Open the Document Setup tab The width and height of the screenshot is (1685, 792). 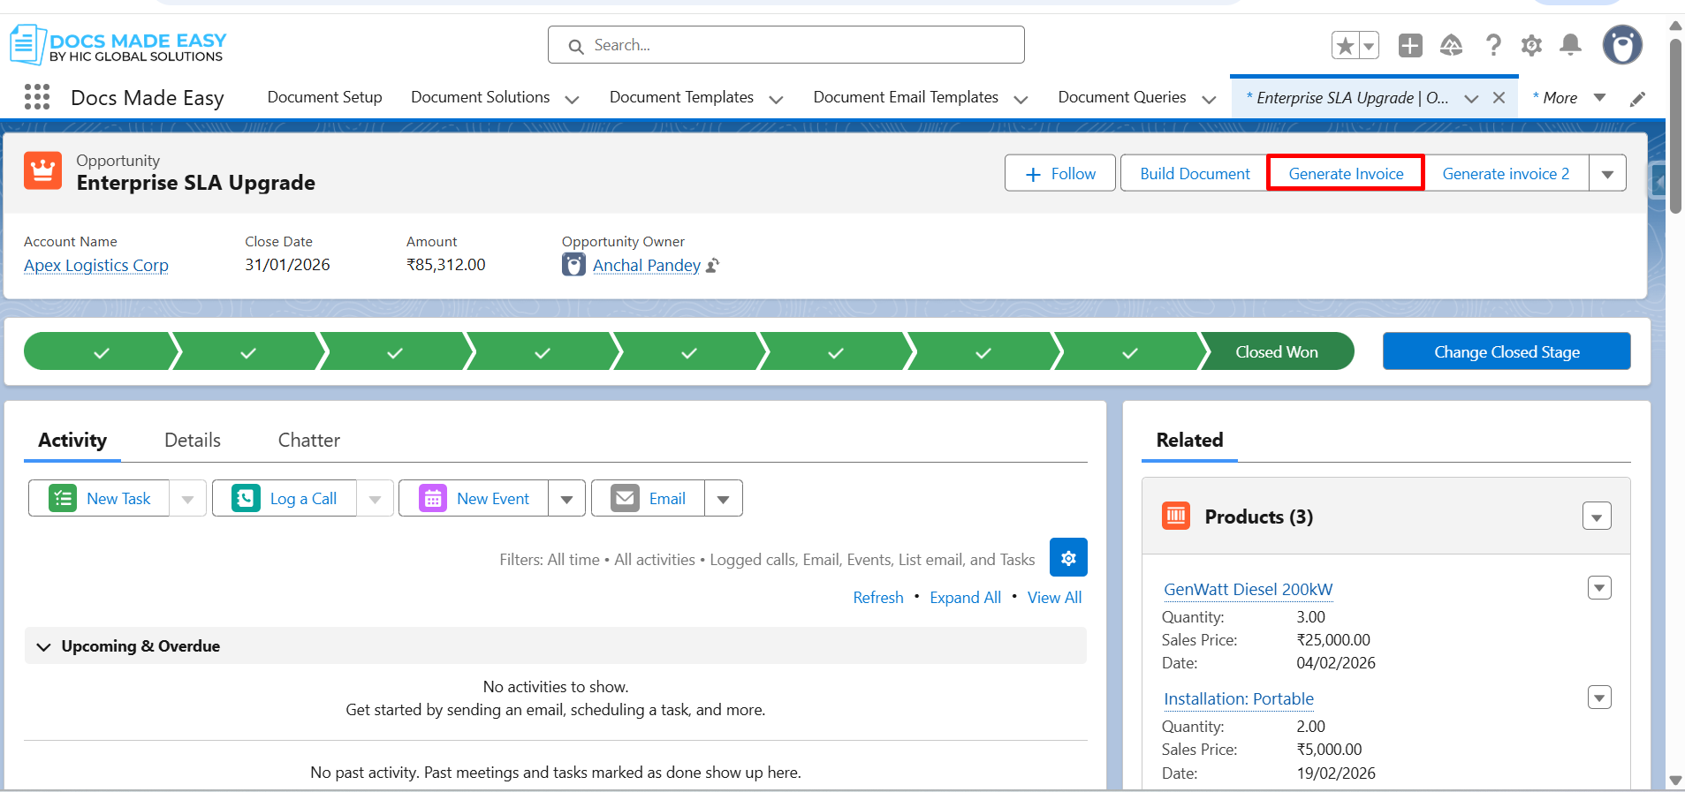click(325, 97)
